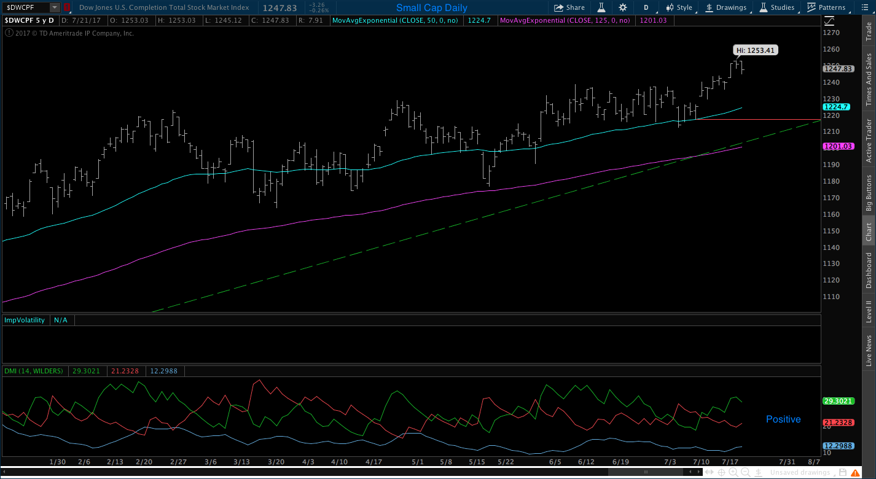Click the cyan 1224.7 axis label
Viewport: 876px width, 479px height.
click(838, 107)
